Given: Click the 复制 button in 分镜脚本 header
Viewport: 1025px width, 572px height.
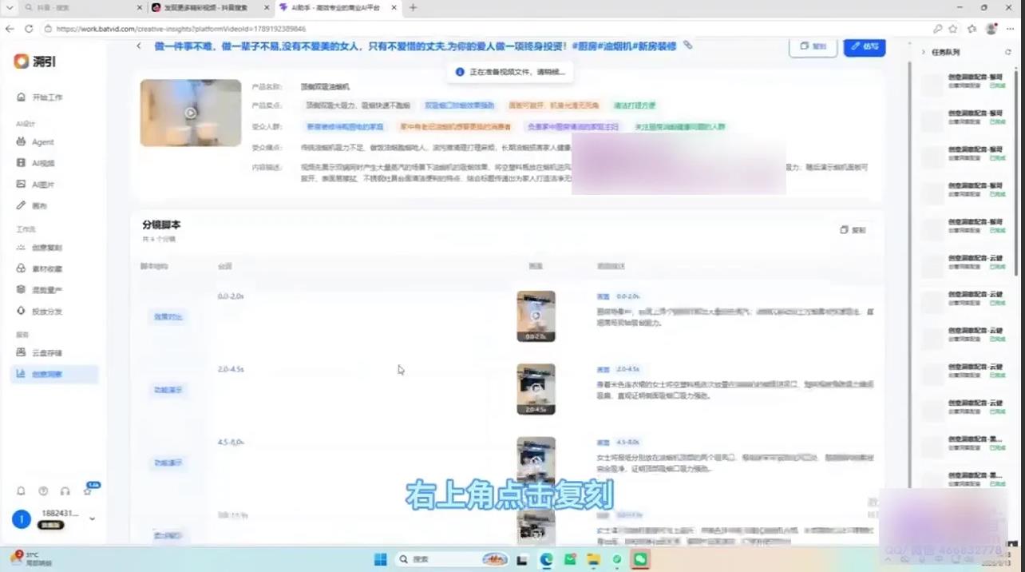Looking at the screenshot, I should click(x=853, y=230).
